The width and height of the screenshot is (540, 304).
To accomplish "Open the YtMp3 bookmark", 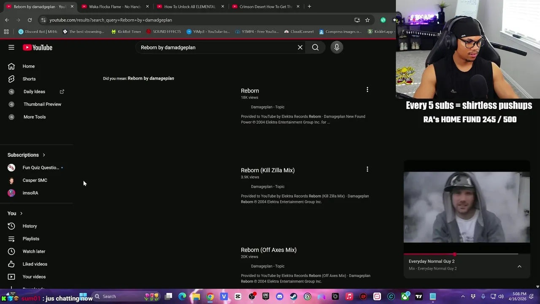I will tap(208, 32).
